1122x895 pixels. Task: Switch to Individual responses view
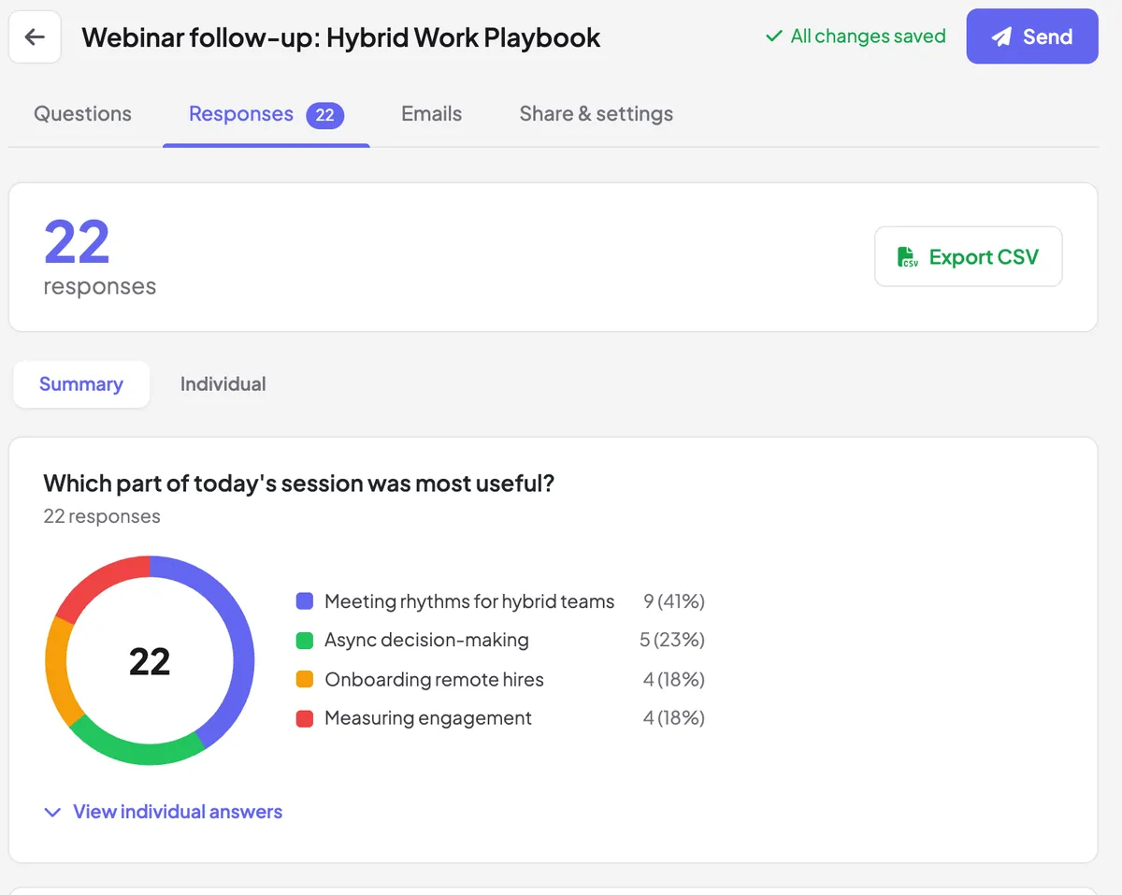pyautogui.click(x=223, y=384)
